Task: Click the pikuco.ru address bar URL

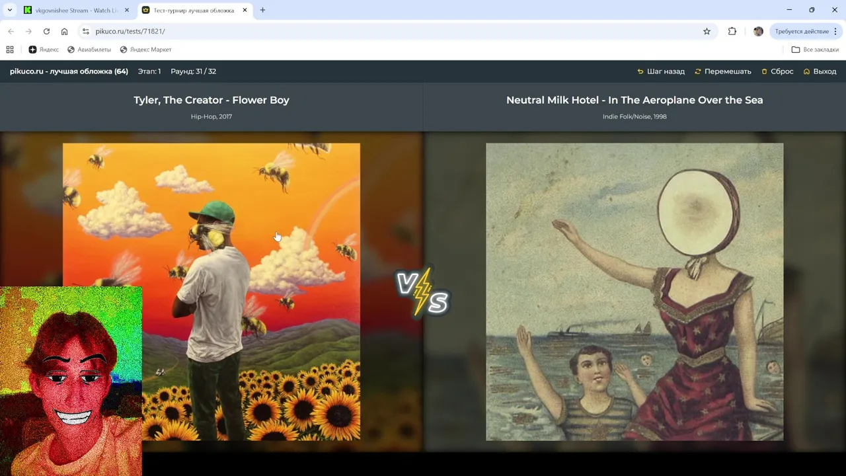Action: [x=130, y=31]
